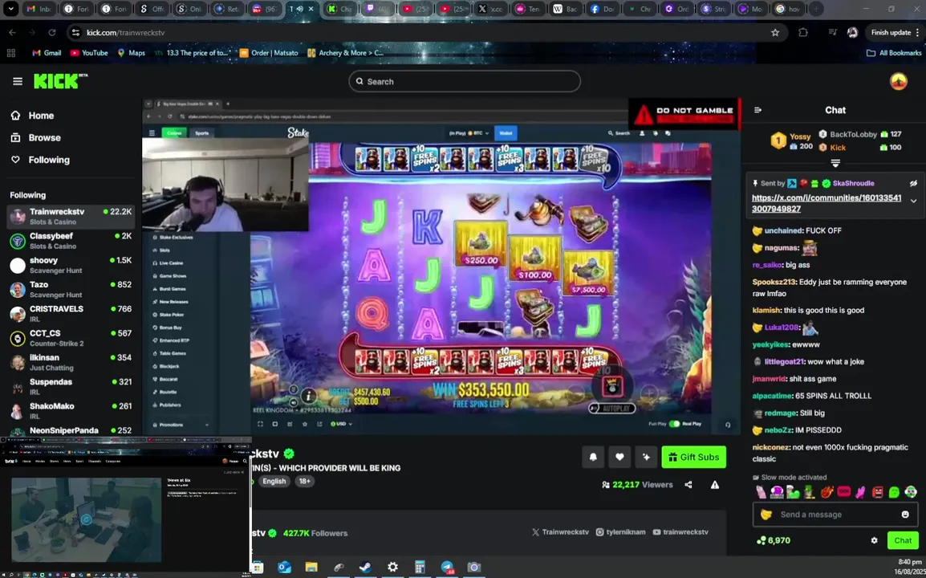926x578 pixels.
Task: Click the Stake Wallet button
Action: click(506, 133)
